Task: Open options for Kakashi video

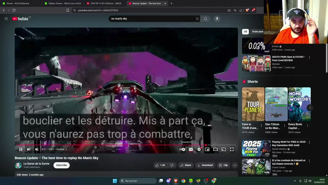Action: tap(309, 161)
